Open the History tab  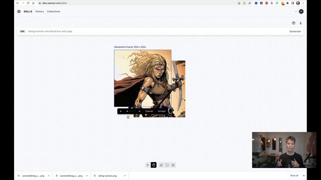(40, 11)
